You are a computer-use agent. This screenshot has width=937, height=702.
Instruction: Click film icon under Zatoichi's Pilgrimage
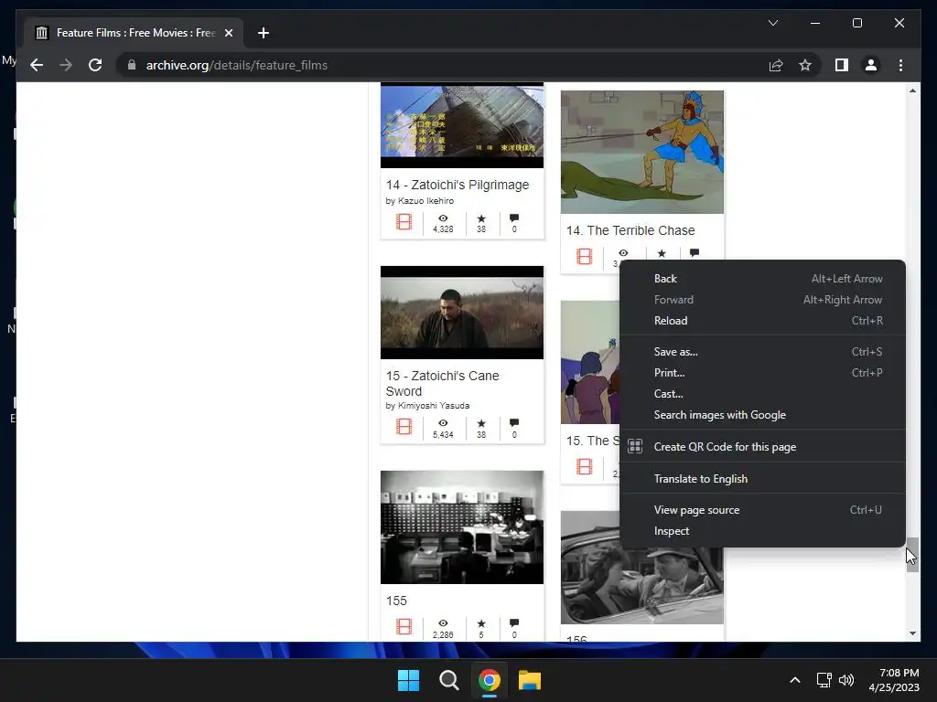pos(404,222)
